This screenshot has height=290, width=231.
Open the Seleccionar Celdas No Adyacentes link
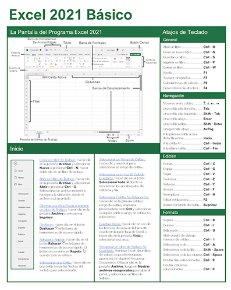click(124, 197)
